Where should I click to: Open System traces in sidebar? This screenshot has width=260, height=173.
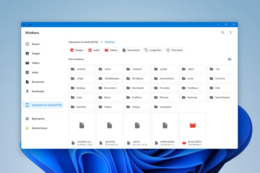coord(43,128)
